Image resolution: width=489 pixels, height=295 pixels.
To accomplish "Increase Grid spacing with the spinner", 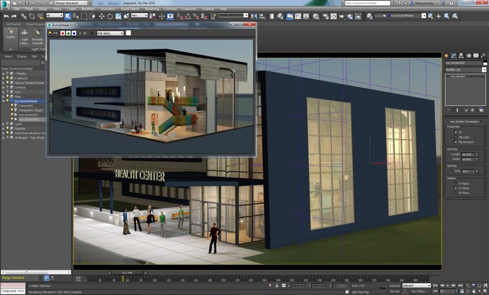I will pyautogui.click(x=478, y=169).
